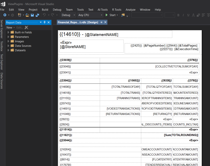
Task: Click the Save All icon
Action: [x=37, y=15]
